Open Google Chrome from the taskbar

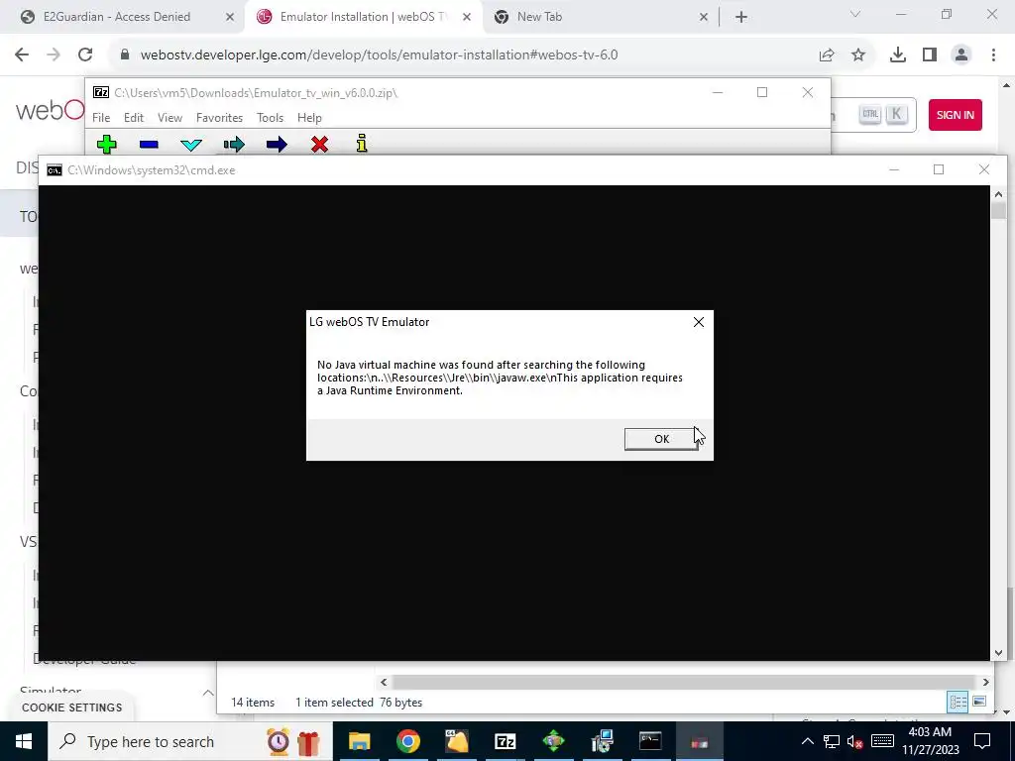click(407, 741)
